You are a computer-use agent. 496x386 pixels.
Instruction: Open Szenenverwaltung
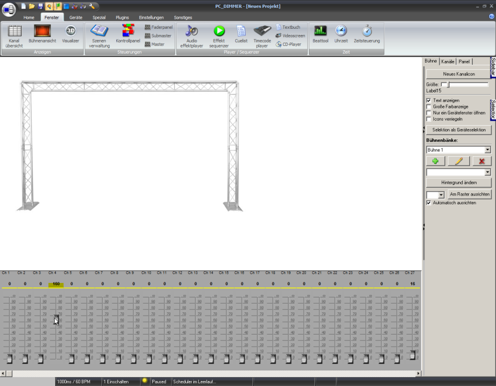pyautogui.click(x=99, y=36)
